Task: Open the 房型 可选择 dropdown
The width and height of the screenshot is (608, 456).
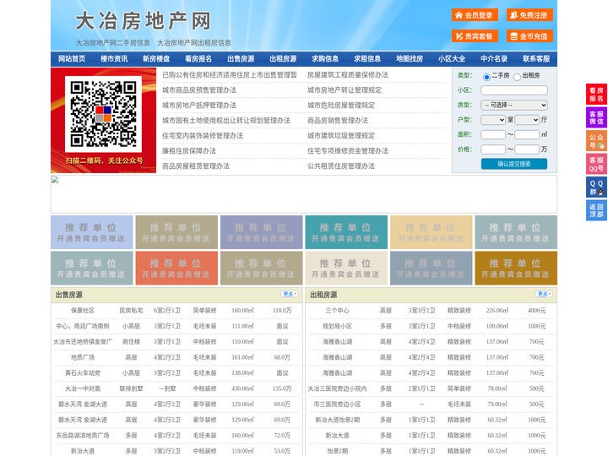Action: [514, 105]
